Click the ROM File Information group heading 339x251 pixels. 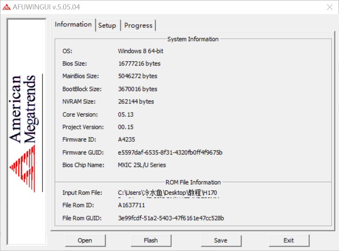click(193, 182)
